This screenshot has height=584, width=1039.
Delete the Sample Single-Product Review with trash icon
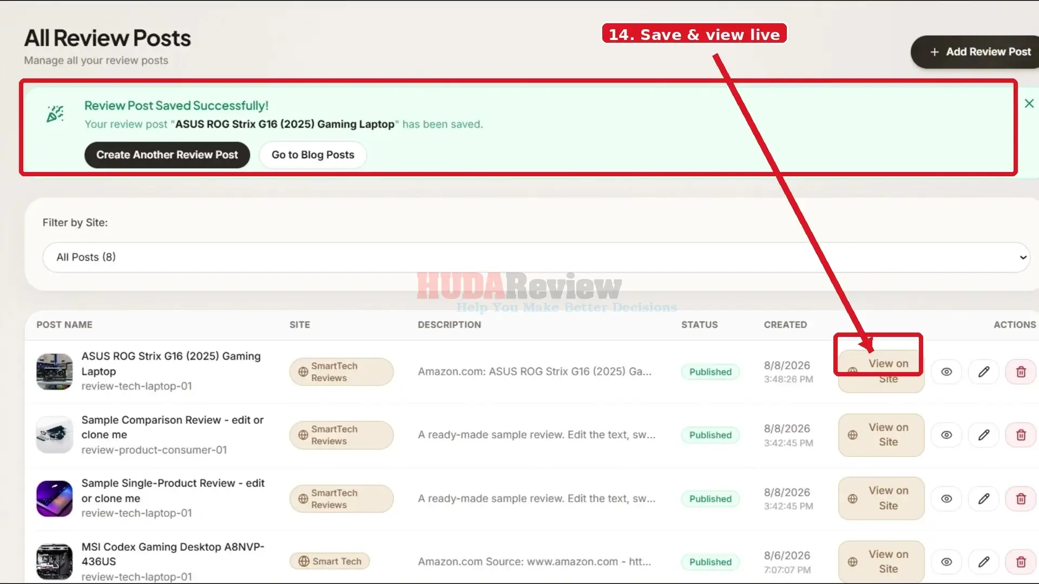coord(1021,499)
